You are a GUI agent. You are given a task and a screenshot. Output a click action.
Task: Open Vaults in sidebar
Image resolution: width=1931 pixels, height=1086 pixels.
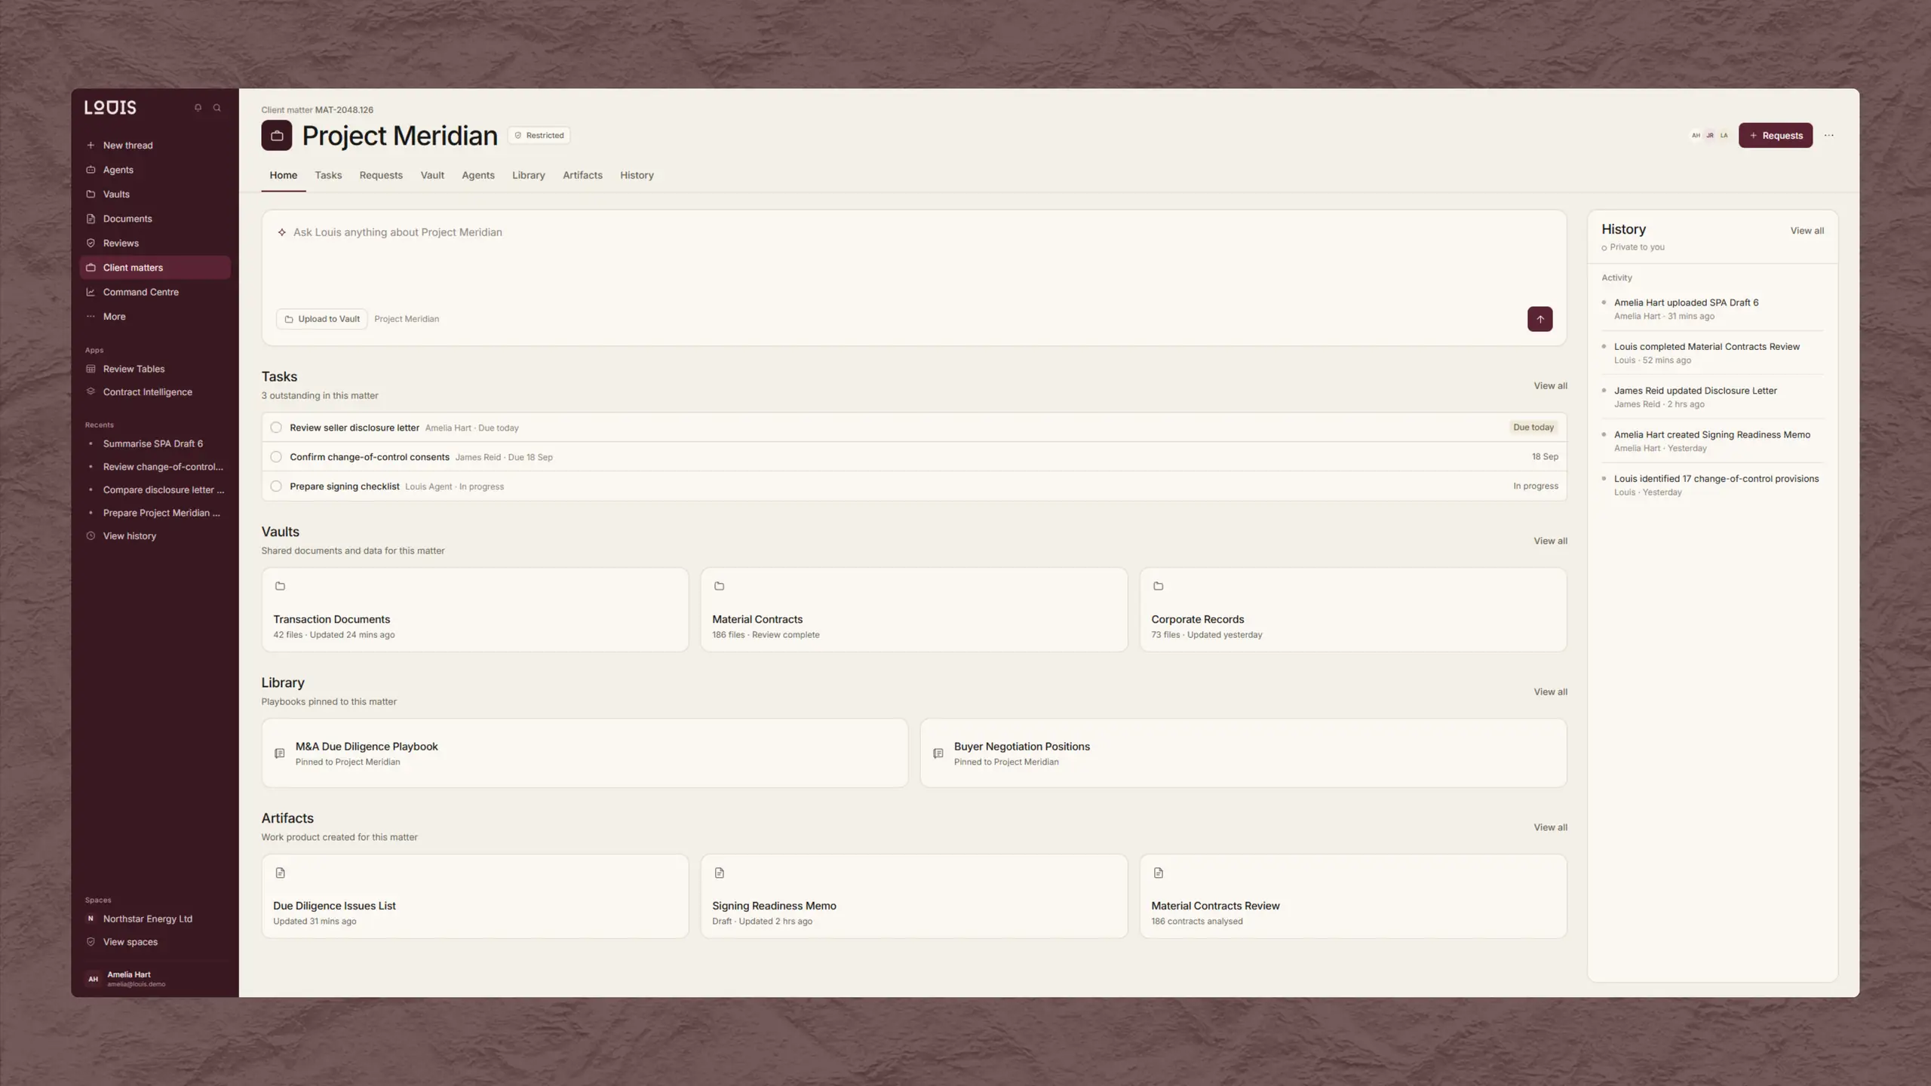point(155,195)
